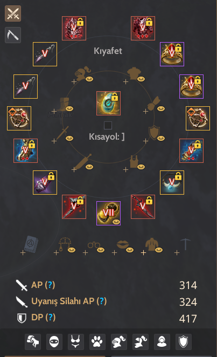This screenshot has width=217, height=357.
Task: Select the VII gold belt item slot
Action: pos(108,213)
